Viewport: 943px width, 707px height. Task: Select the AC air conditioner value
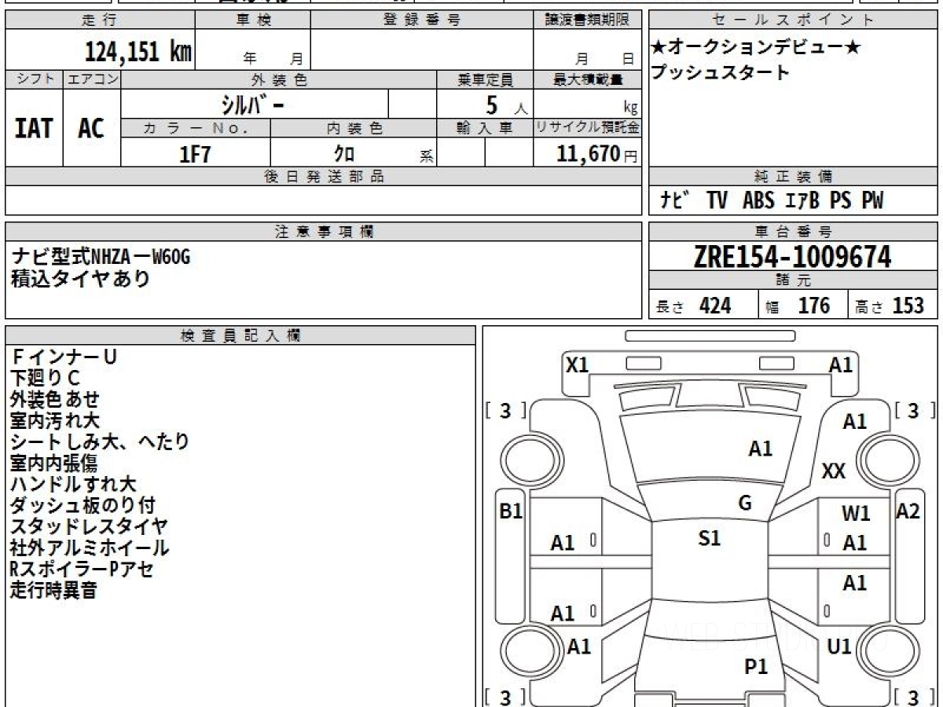(x=91, y=128)
